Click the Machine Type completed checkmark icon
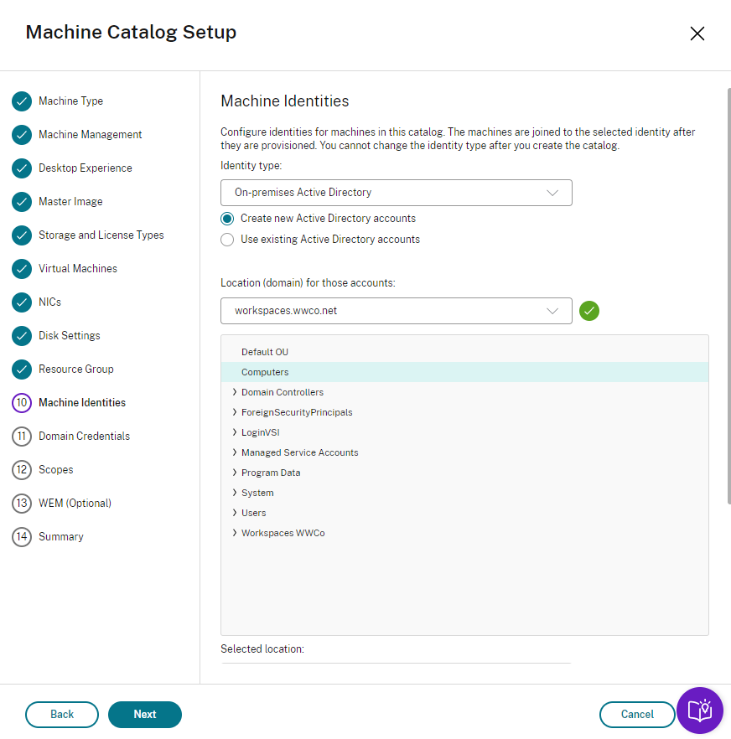The image size is (731, 739). coord(22,101)
